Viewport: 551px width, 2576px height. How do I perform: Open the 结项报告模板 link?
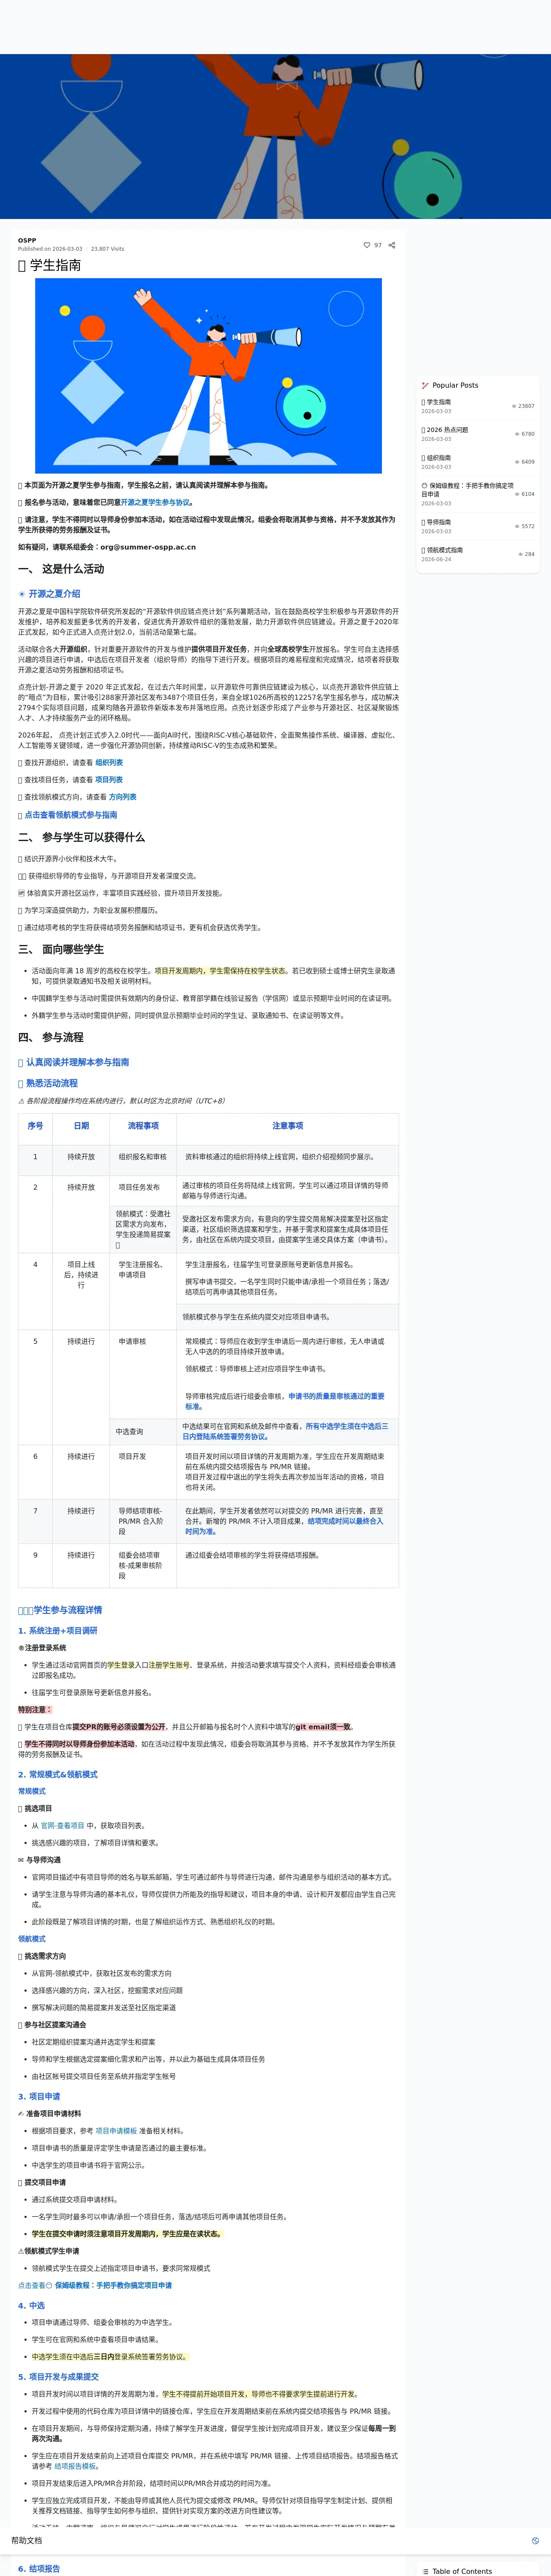[x=76, y=2467]
